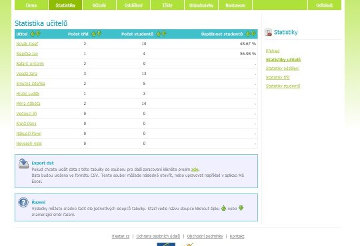Viewport: 360px width, 246px height.
Task: Open teacher Krejčí Dana's statistics
Action: tap(26, 124)
